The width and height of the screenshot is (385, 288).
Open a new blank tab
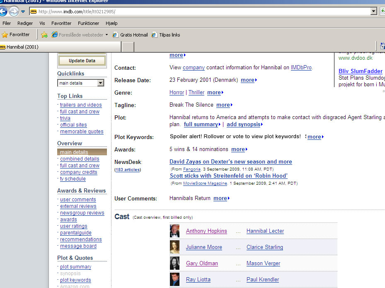128,47
